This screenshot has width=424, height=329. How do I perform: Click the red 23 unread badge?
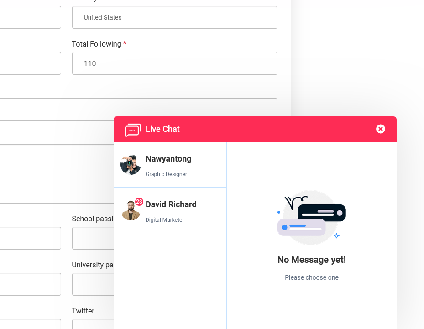139,202
